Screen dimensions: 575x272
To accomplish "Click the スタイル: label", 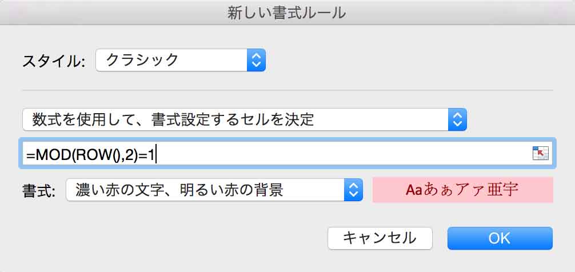I will click(53, 61).
